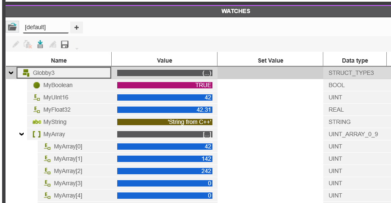Image resolution: width=391 pixels, height=203 pixels.
Task: Collapse the Globby3 struct node
Action: tap(11, 73)
